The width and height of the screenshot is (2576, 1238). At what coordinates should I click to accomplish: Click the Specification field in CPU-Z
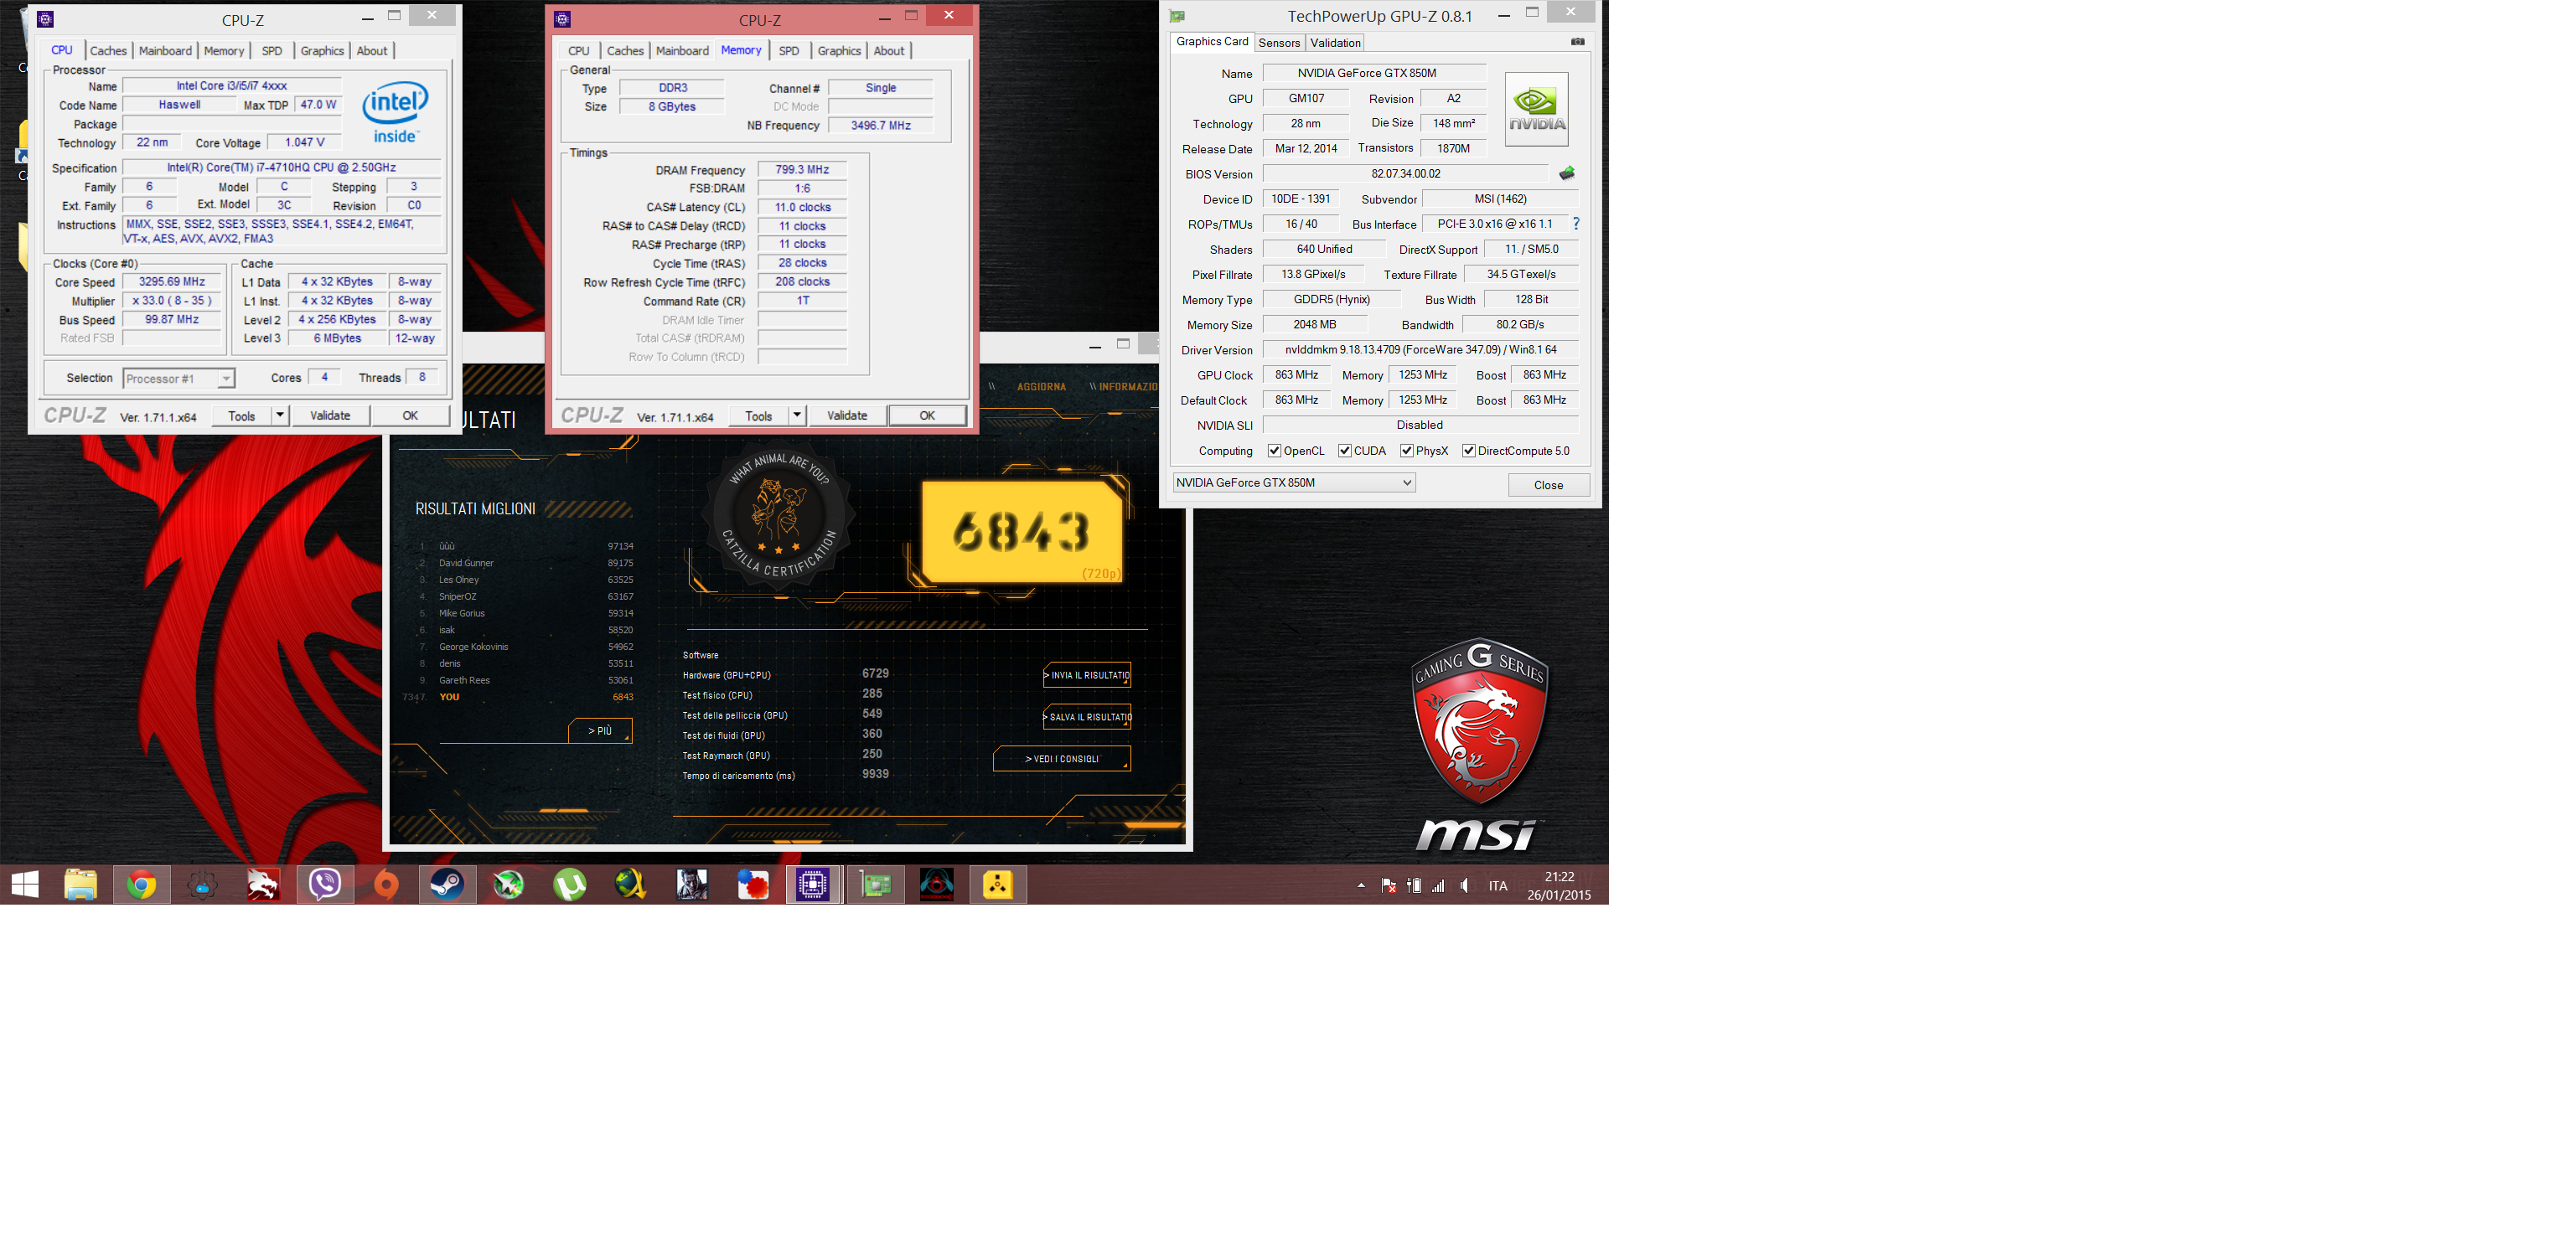[281, 168]
